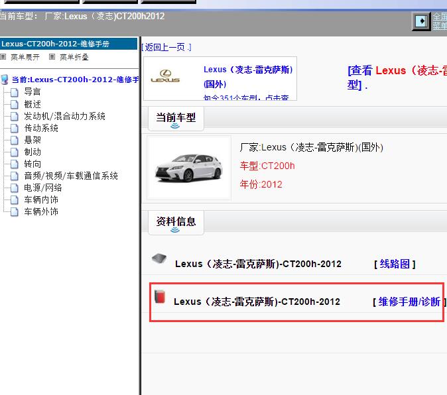The width and height of the screenshot is (447, 395).
Task: Click the 当前车型 section tab
Action: (176, 119)
